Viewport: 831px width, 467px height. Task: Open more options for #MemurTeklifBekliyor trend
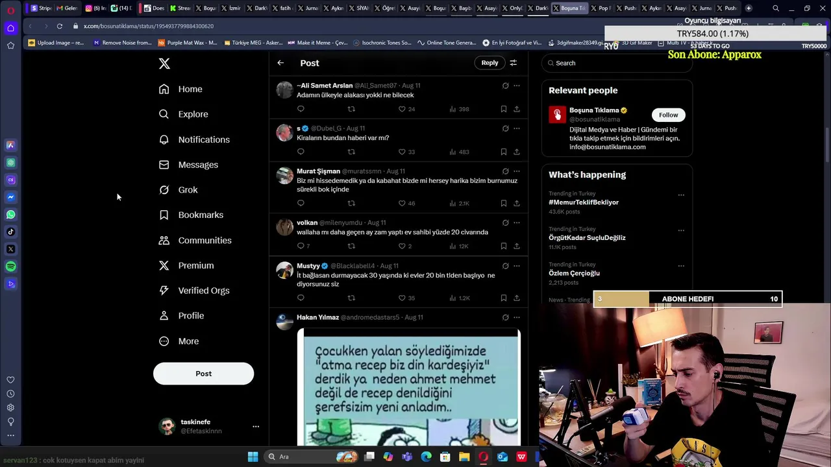(x=681, y=195)
